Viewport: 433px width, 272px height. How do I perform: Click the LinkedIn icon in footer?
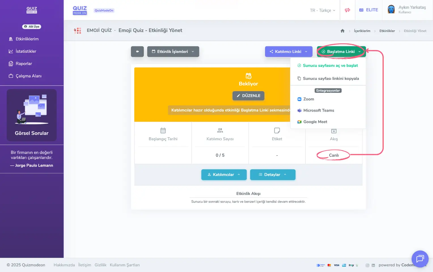click(373, 265)
